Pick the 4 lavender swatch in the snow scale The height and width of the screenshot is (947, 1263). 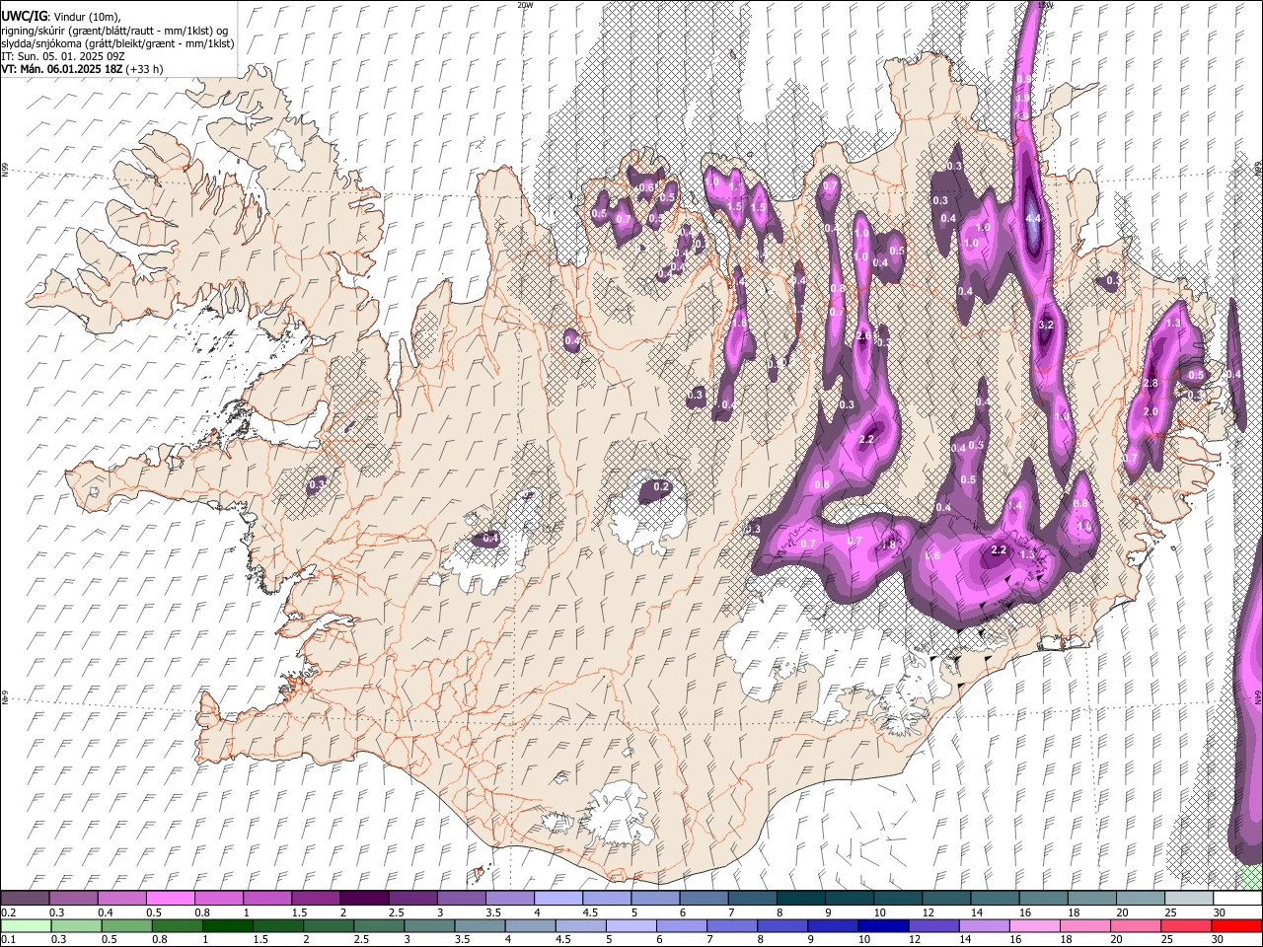click(x=557, y=899)
